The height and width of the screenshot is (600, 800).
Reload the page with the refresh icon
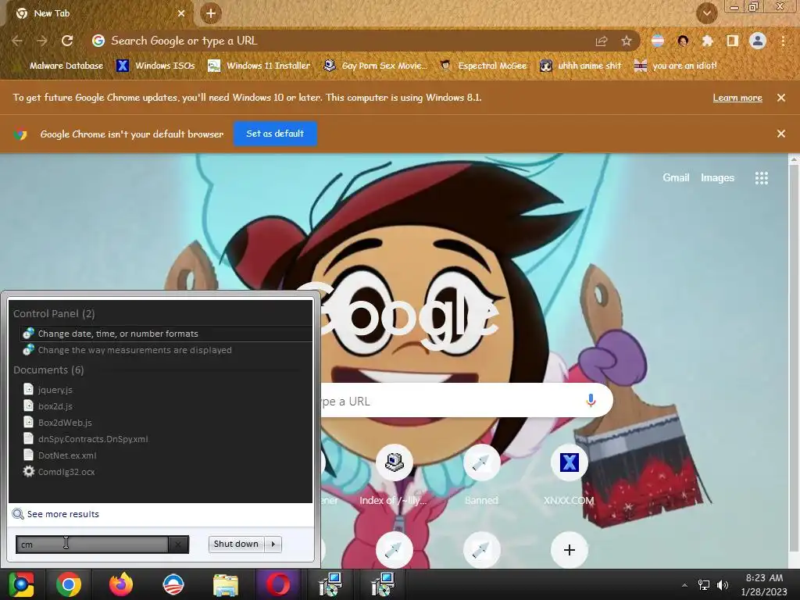[x=67, y=41]
